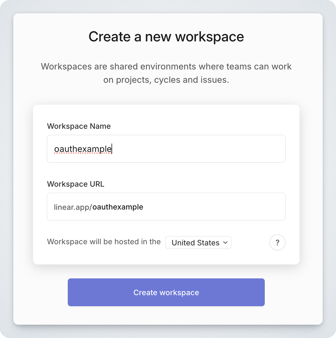Click the chevron arrow beside United States

click(x=225, y=243)
